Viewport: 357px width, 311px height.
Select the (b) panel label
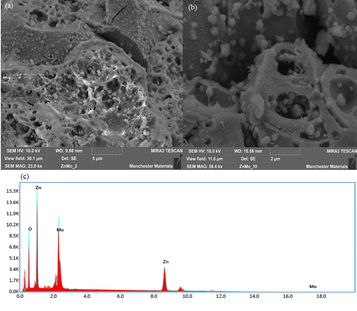pyautogui.click(x=193, y=7)
